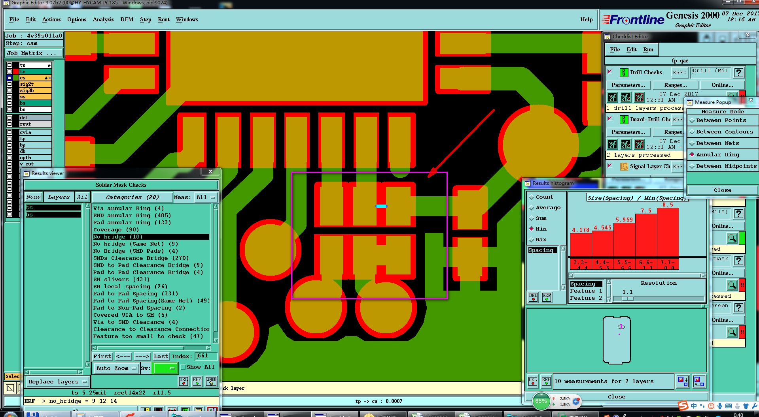
Task: Open Meas All dropdown
Action: point(206,197)
